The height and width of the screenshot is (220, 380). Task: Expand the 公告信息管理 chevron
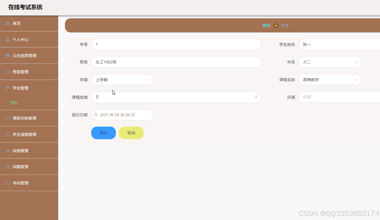pos(51,55)
